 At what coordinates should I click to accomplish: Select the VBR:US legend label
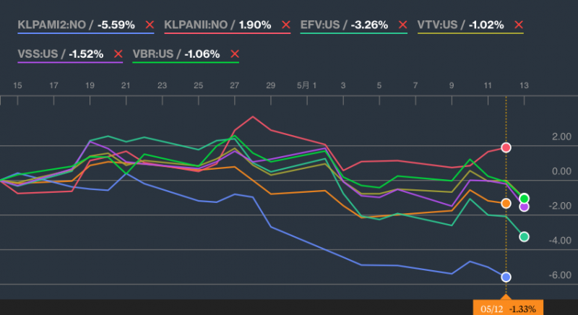153,54
